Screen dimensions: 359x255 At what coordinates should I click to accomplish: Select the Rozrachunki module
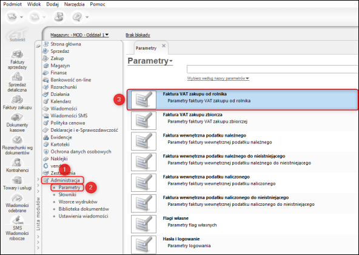pos(64,87)
